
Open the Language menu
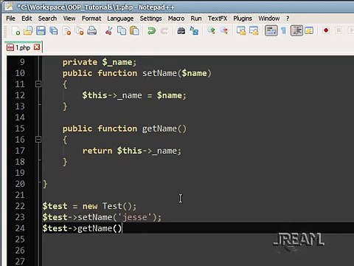(120, 18)
